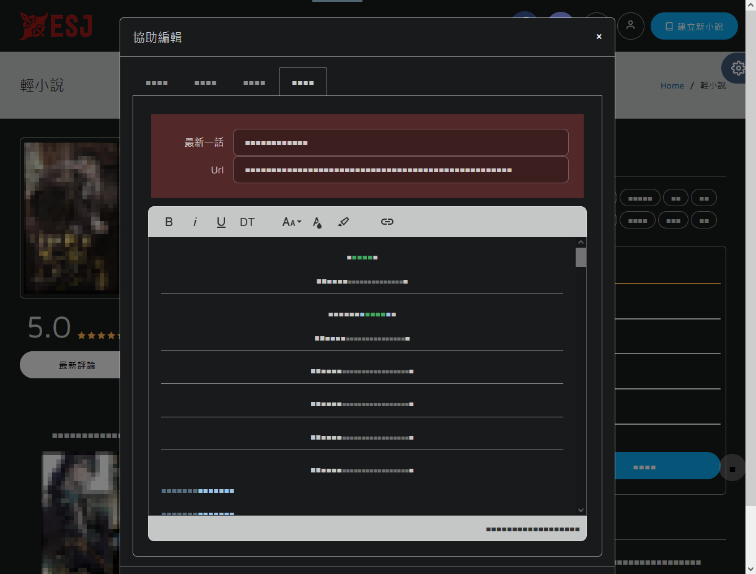756x574 pixels.
Task: Insert a hyperlink with the link icon
Action: pos(387,222)
